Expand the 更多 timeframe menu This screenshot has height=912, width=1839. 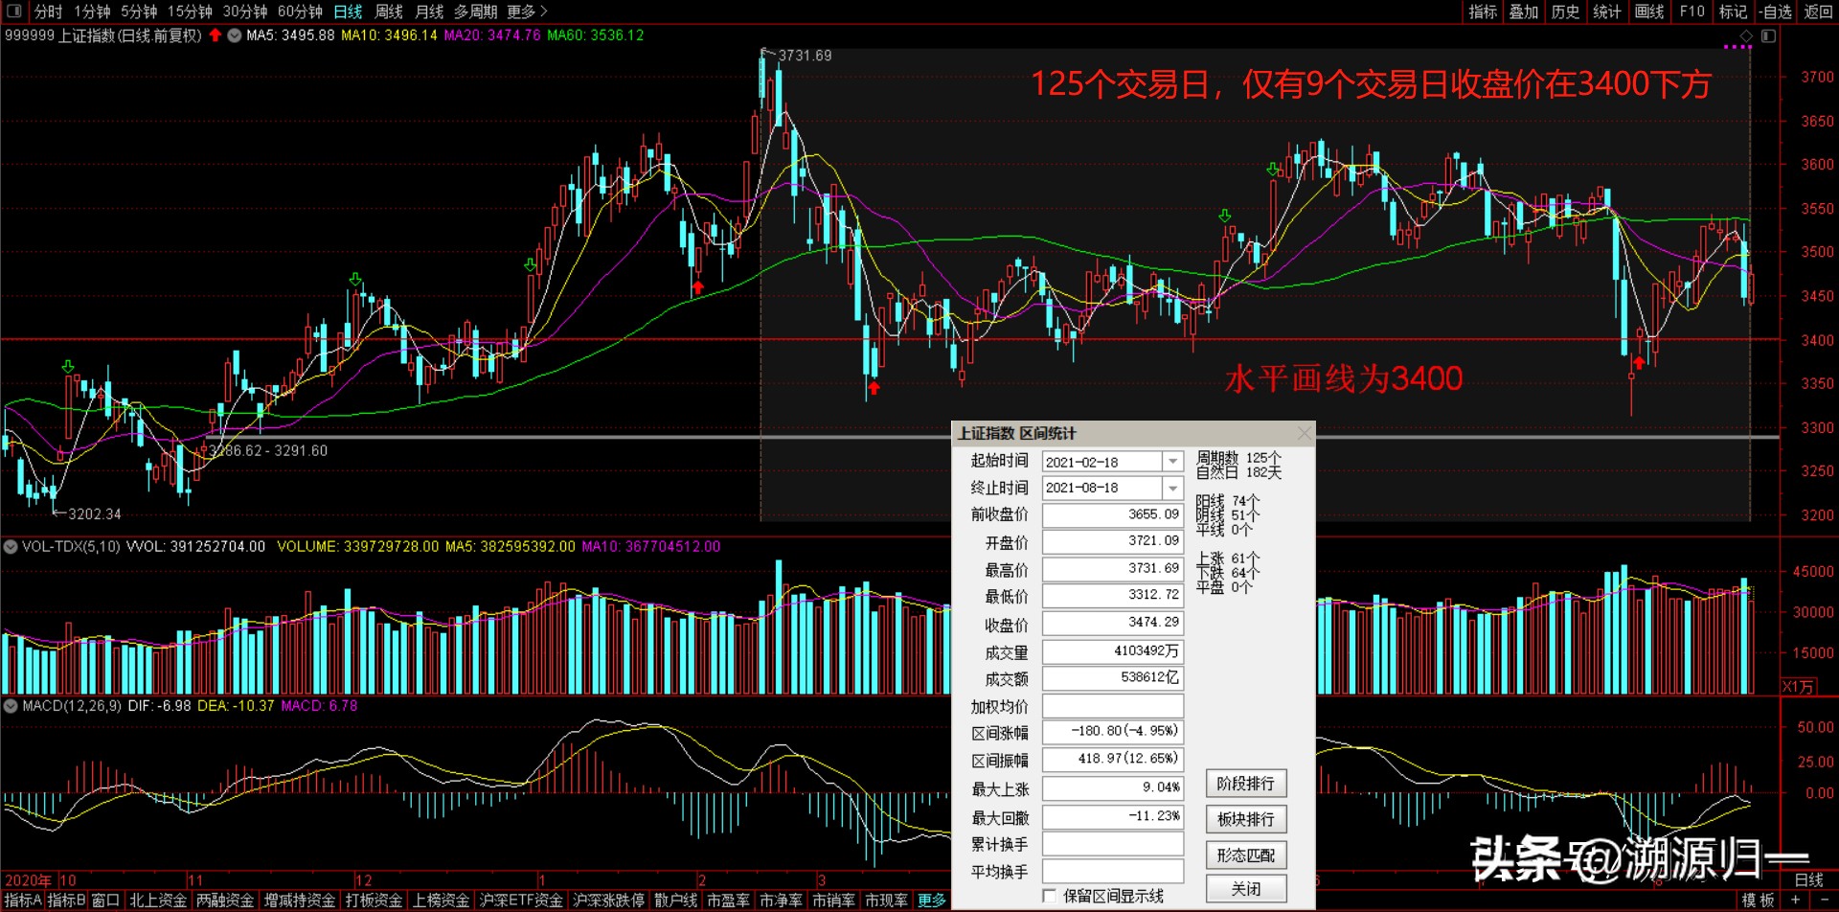[x=527, y=11]
